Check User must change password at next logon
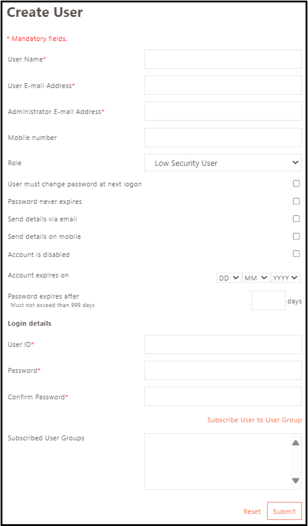 coord(297,183)
